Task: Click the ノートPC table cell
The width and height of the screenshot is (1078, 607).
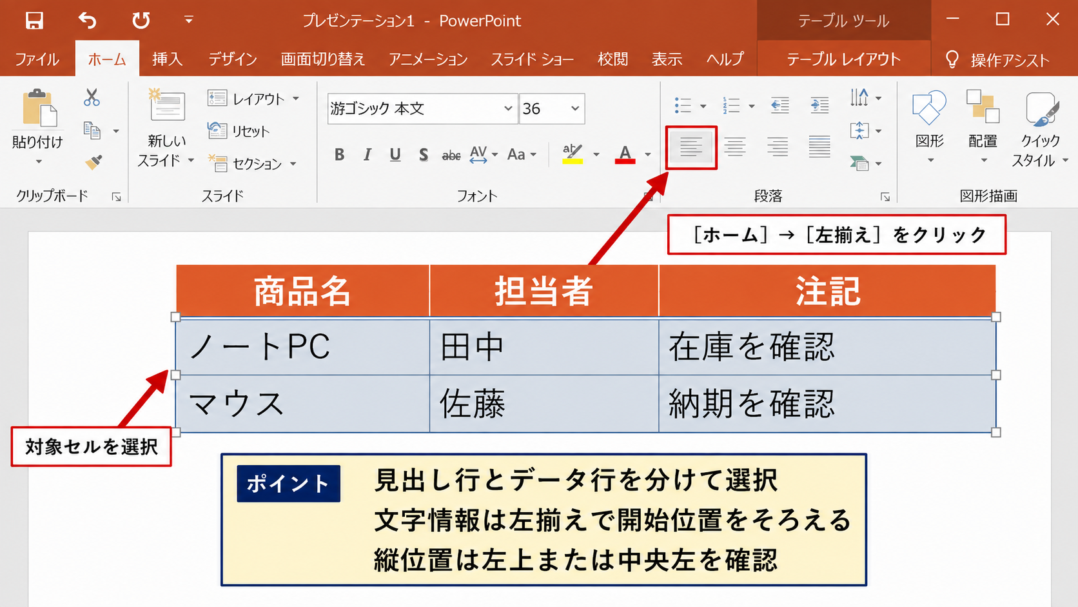Action: [x=302, y=347]
